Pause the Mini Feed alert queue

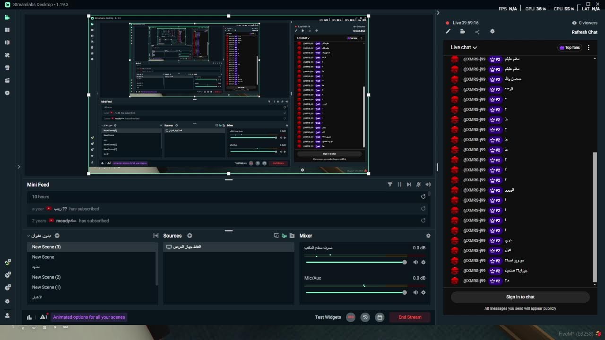point(399,185)
